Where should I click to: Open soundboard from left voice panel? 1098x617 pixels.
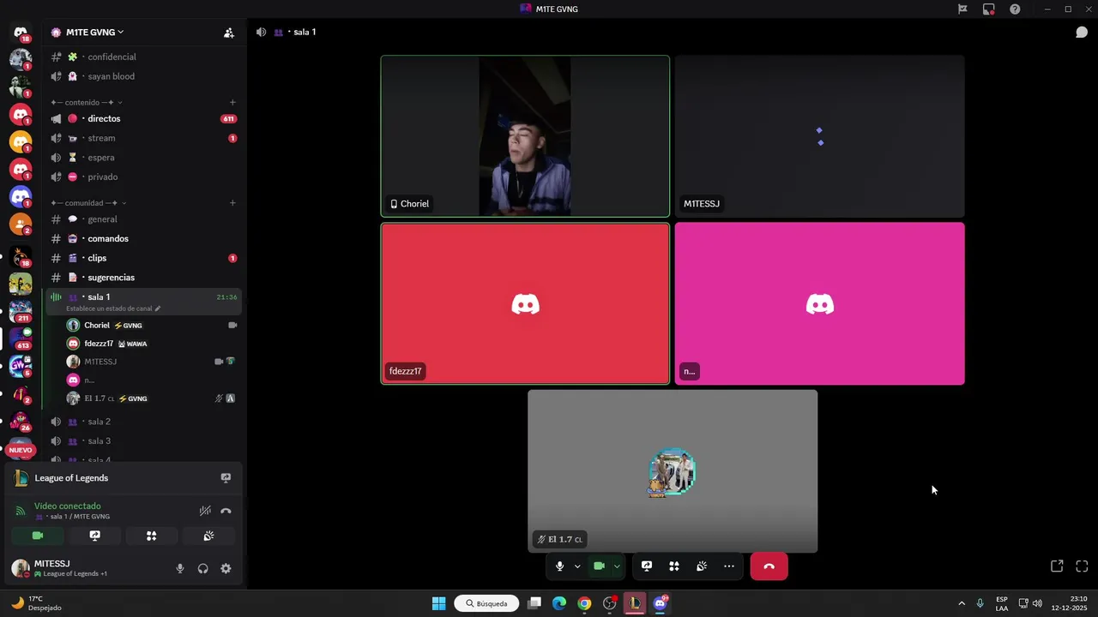(x=208, y=536)
